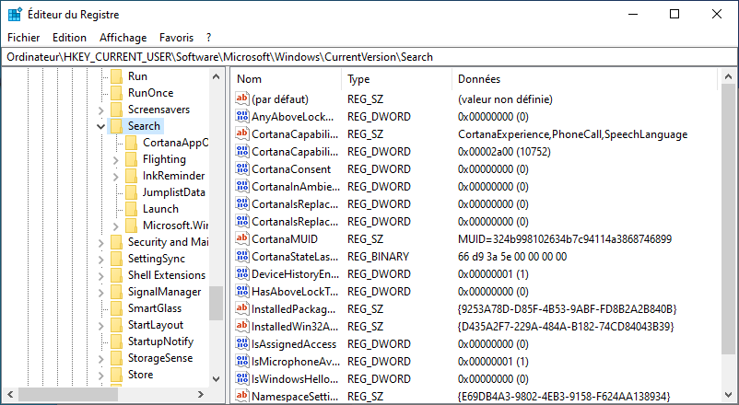Expand the Flighting tree node

click(116, 160)
